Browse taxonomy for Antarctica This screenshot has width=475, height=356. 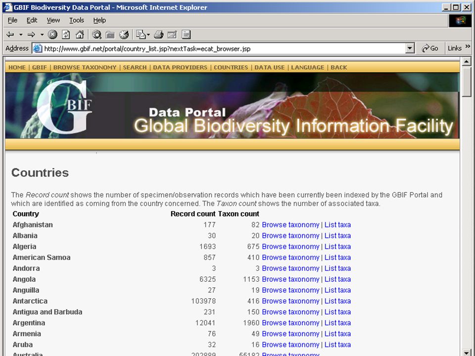(290, 301)
